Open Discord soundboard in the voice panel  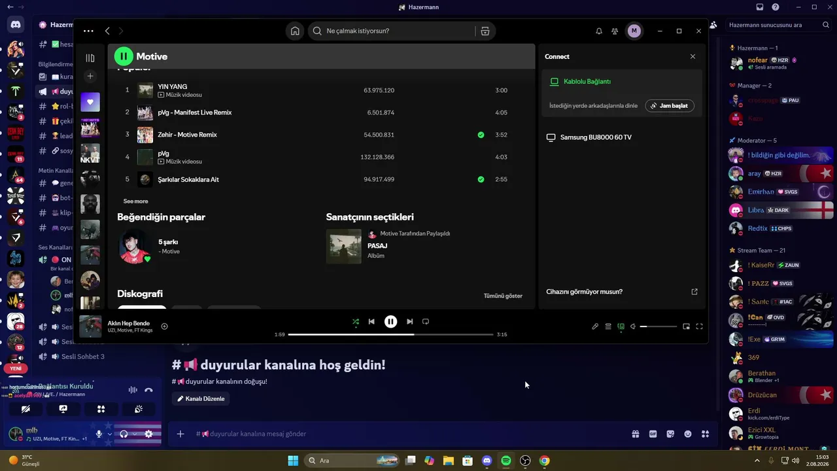[x=139, y=409]
